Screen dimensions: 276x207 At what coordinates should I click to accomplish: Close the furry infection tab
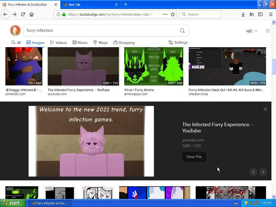click(x=56, y=5)
